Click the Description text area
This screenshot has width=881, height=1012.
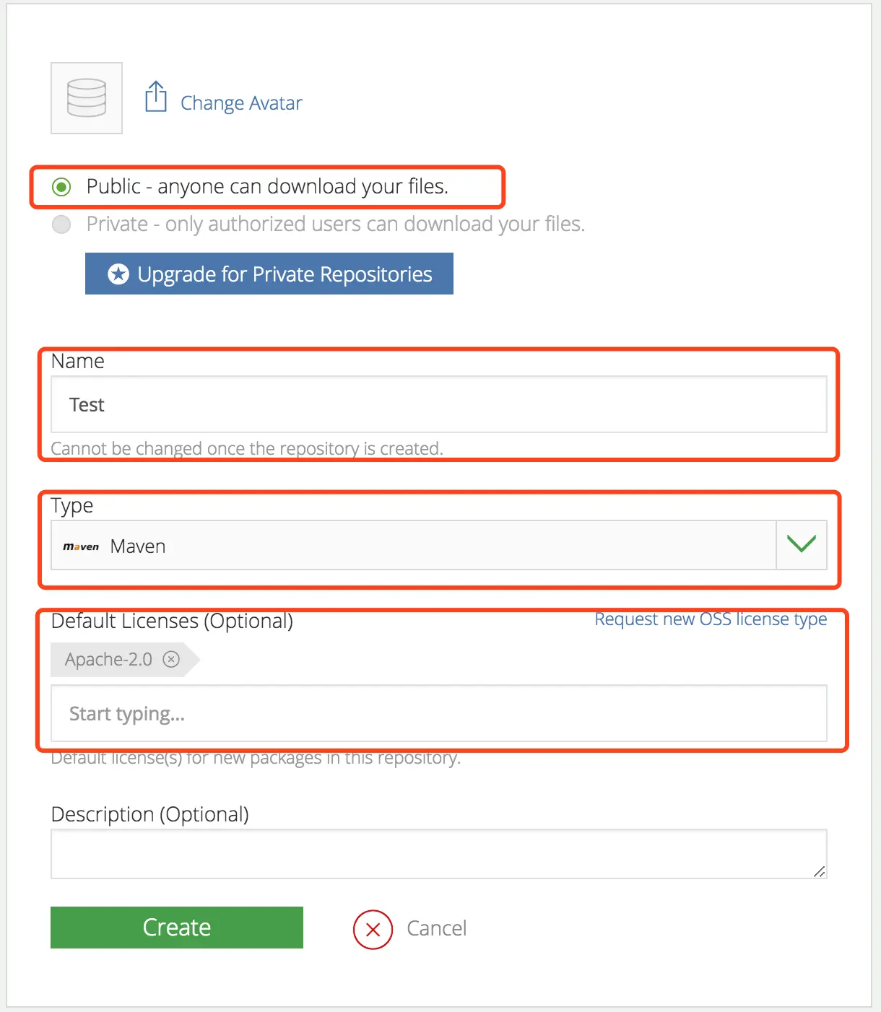[x=438, y=853]
